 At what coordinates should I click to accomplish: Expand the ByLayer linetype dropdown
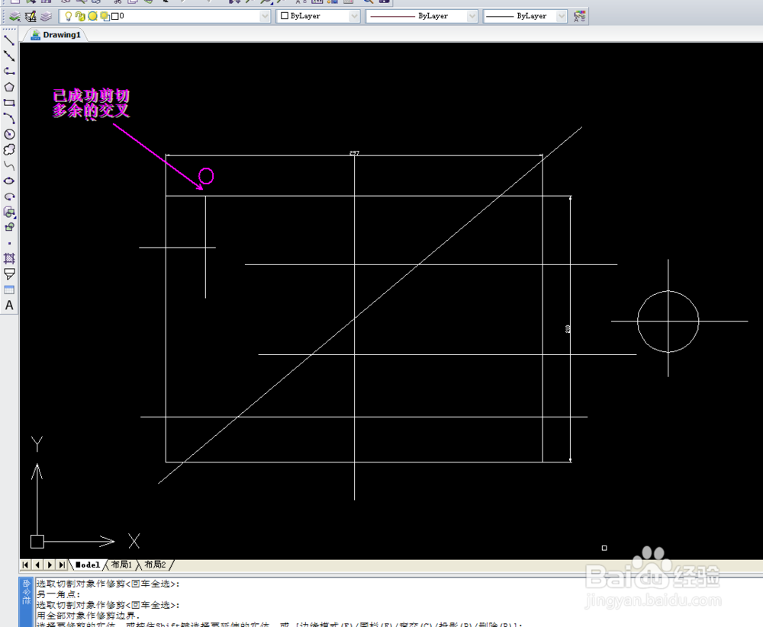tap(472, 16)
